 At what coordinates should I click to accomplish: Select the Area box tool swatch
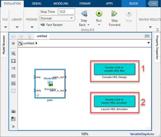pos(13,91)
